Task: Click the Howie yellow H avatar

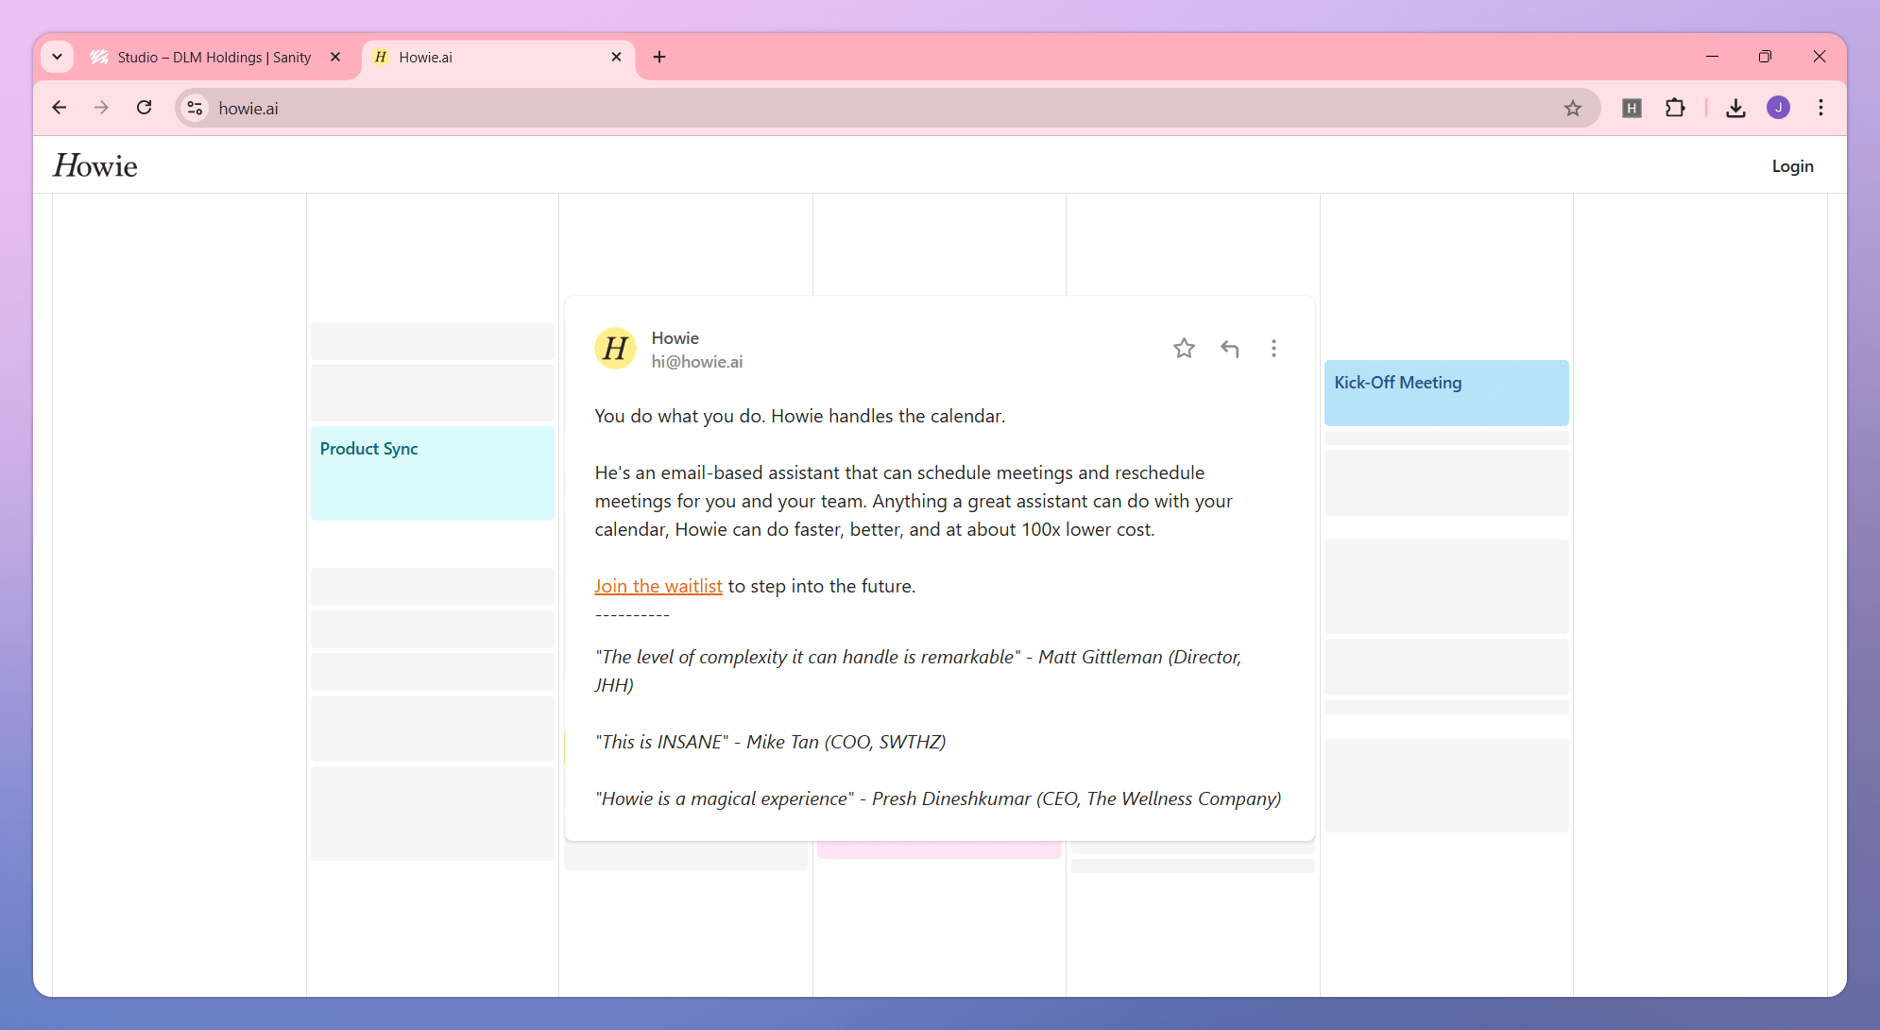Action: pos(615,349)
